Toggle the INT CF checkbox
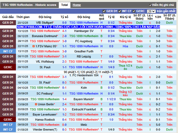 [119, 11]
